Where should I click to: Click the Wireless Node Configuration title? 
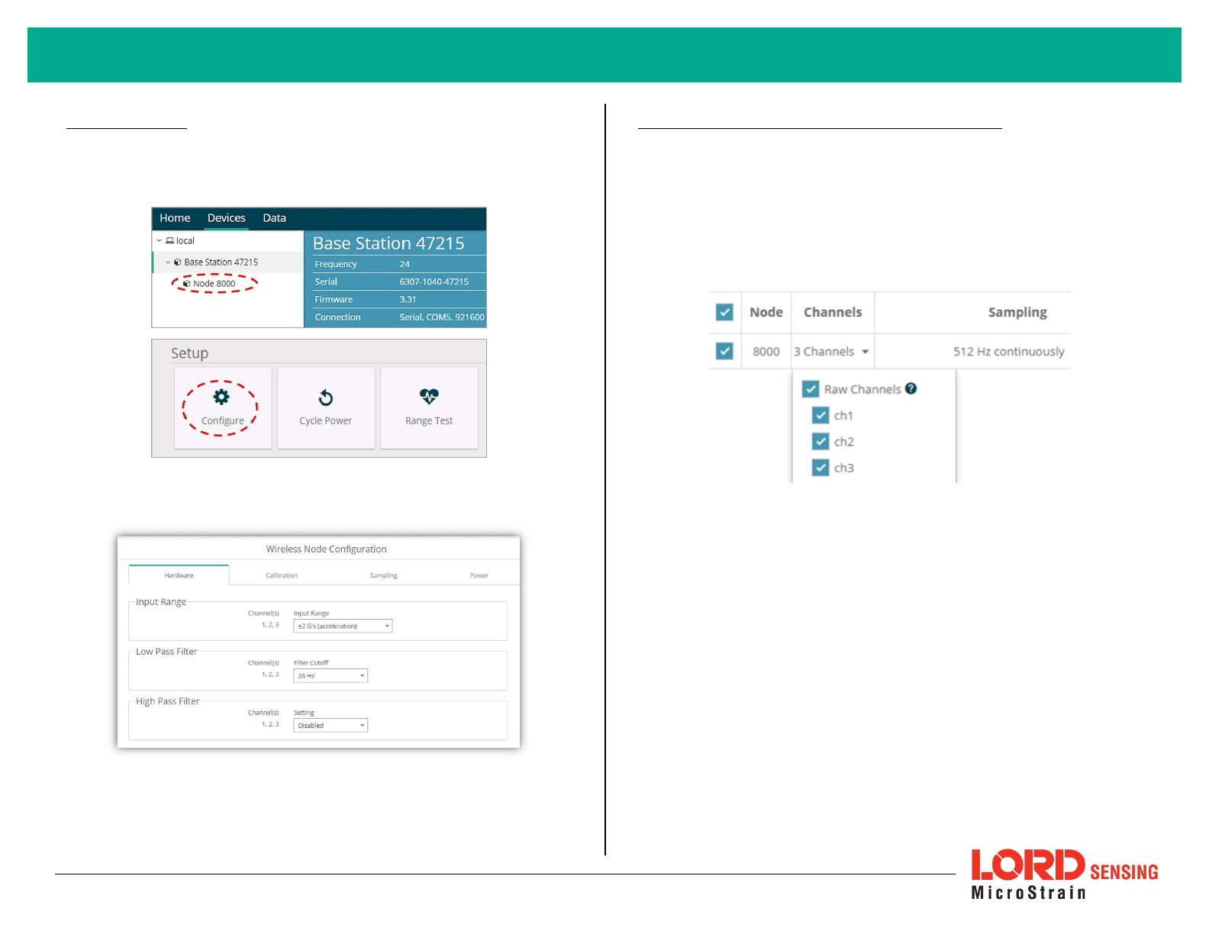coord(326,549)
